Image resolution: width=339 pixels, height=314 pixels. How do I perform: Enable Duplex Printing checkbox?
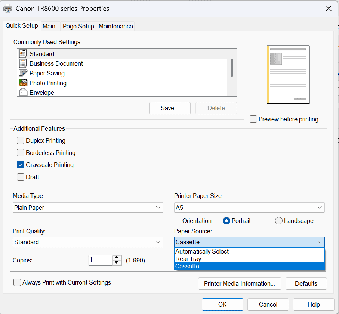[x=21, y=141]
